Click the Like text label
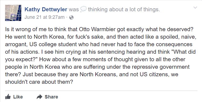202x102 pixels. click(x=18, y=97)
